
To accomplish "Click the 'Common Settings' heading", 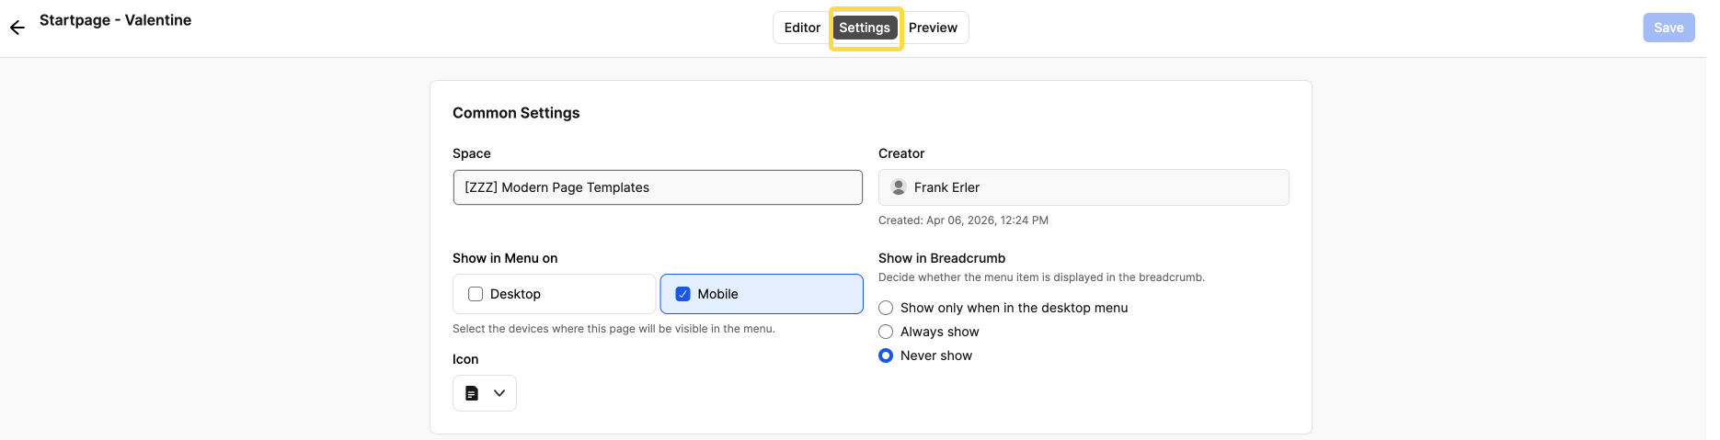I will click(516, 113).
